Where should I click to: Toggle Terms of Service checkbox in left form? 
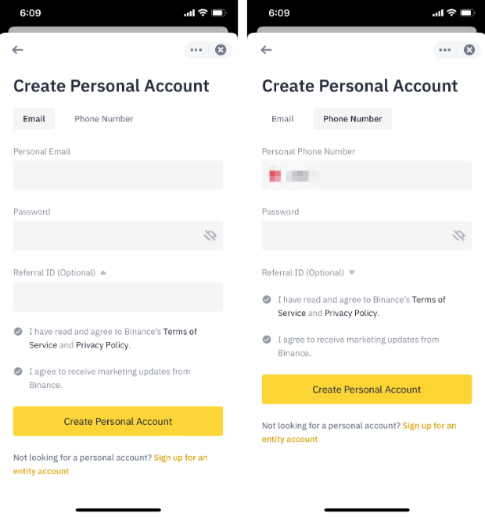(18, 332)
